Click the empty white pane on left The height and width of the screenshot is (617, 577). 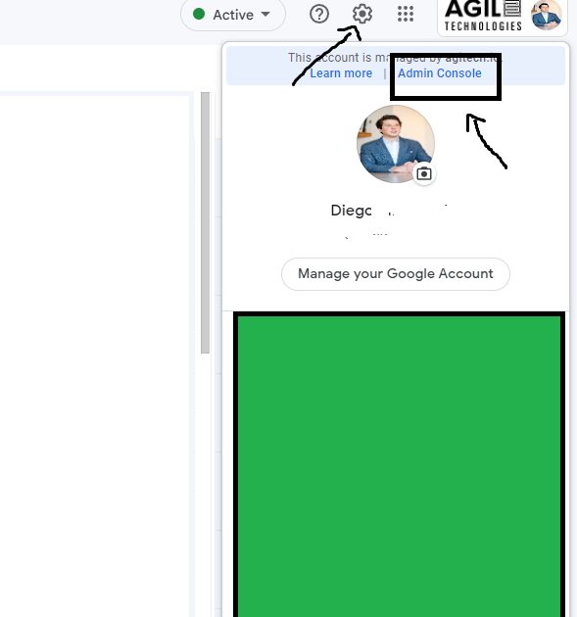pyautogui.click(x=94, y=355)
